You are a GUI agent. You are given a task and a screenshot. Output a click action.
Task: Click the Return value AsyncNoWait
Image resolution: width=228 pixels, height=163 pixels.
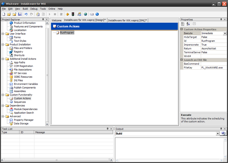coord(214,49)
